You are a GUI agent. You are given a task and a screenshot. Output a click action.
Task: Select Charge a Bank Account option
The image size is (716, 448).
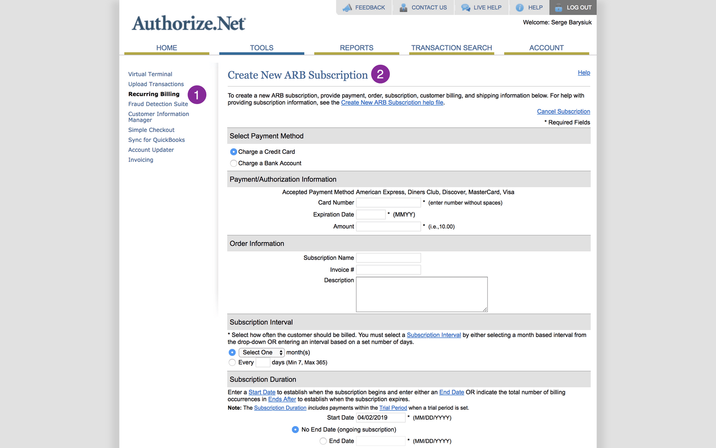pos(233,163)
